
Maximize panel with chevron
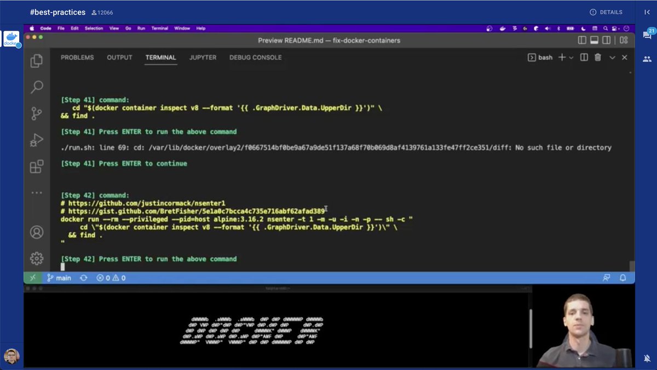tap(612, 57)
